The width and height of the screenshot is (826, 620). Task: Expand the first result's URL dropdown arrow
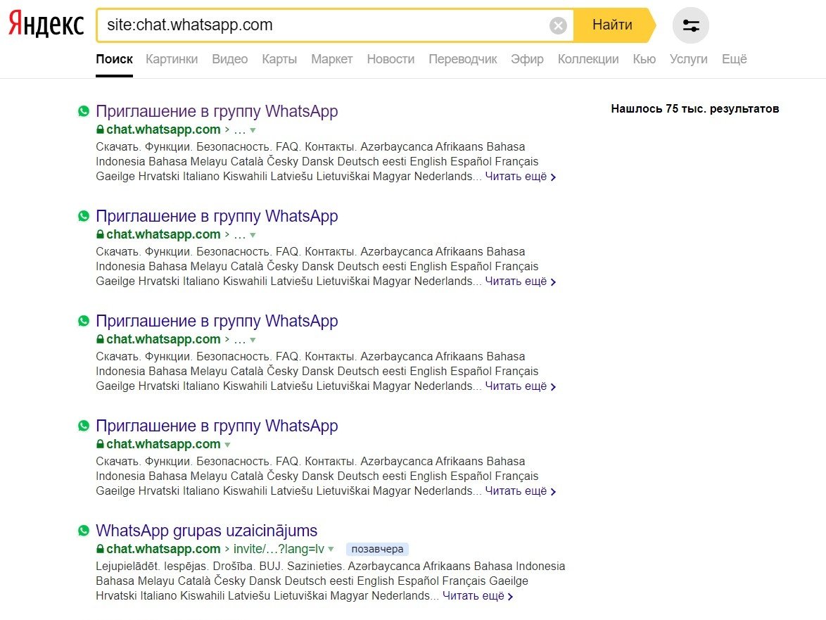253,130
